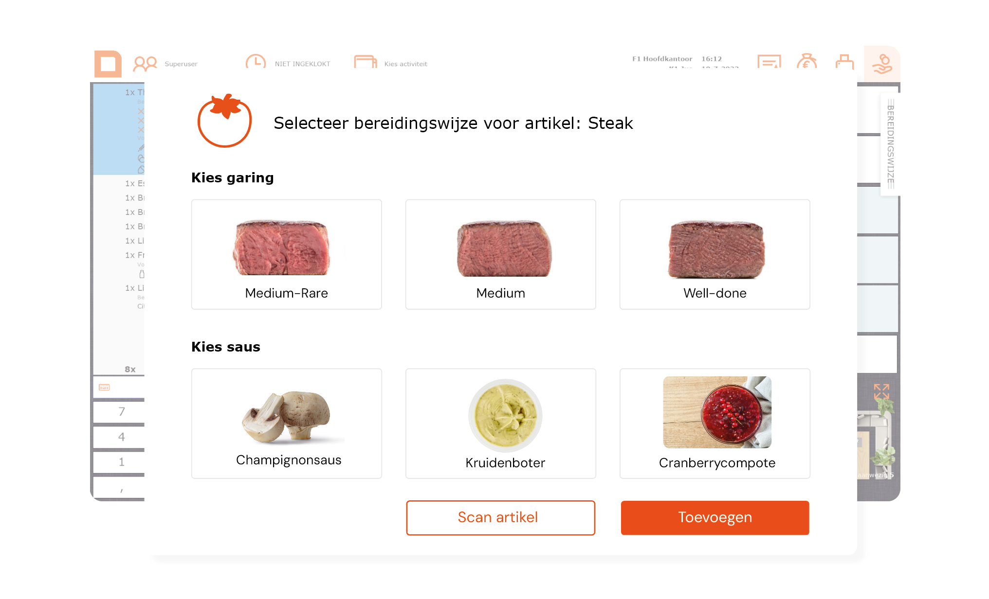Screen dimensions: 989x599
Task: Pick Well-done doneness option
Action: [714, 254]
